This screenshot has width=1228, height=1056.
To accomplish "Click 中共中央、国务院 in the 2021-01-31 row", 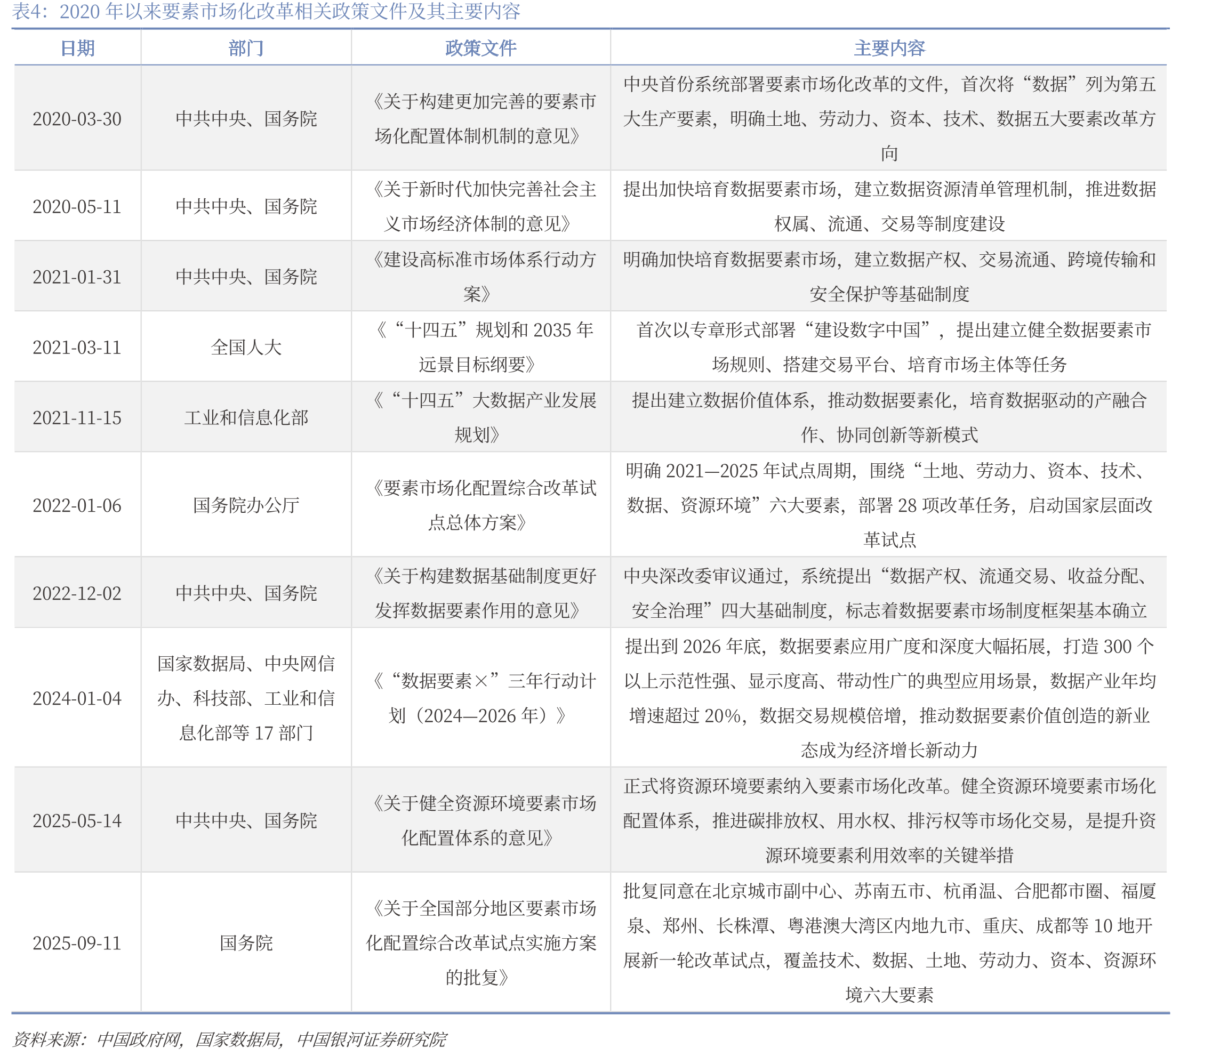I will coord(246,277).
